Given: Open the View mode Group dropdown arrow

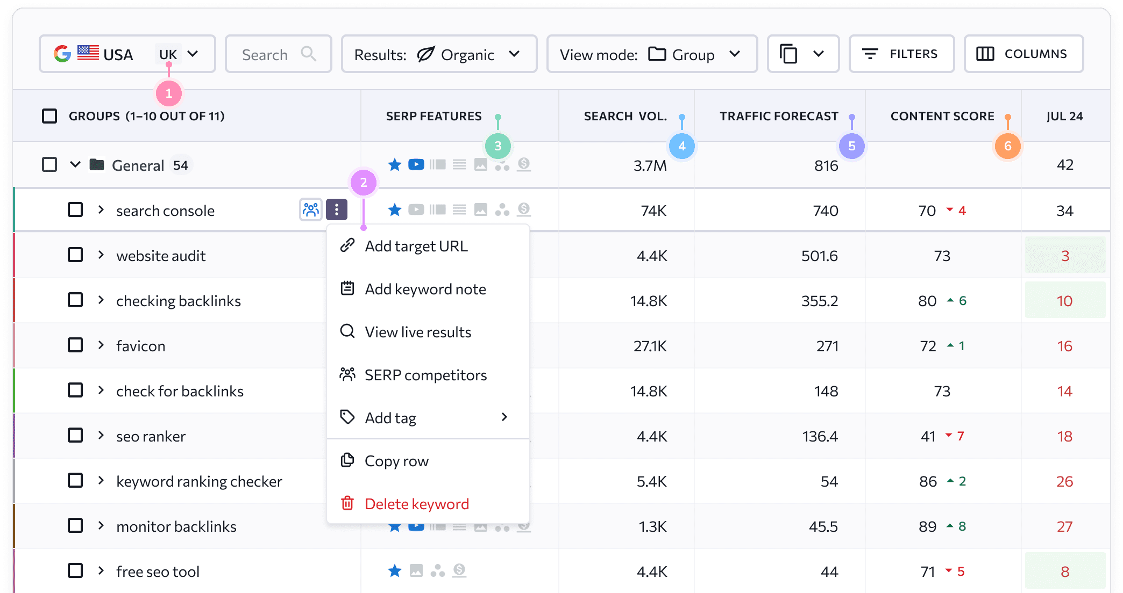Looking at the screenshot, I should pos(735,54).
